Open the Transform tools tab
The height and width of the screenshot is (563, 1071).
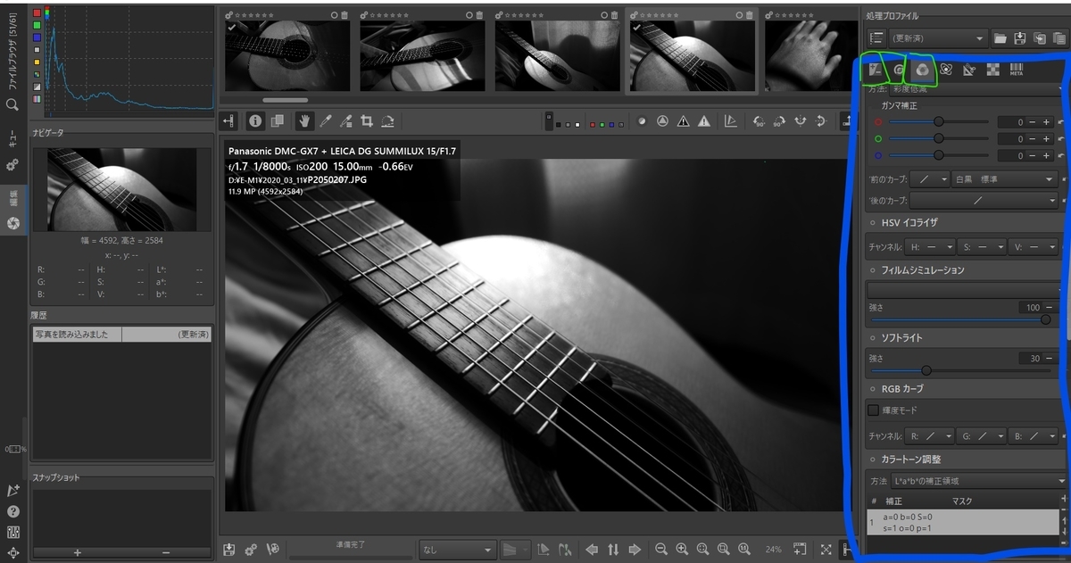(970, 70)
